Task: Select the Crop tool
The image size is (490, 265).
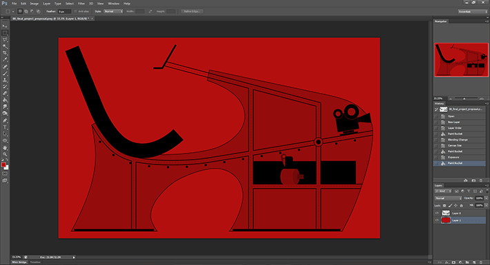Action: click(x=5, y=53)
